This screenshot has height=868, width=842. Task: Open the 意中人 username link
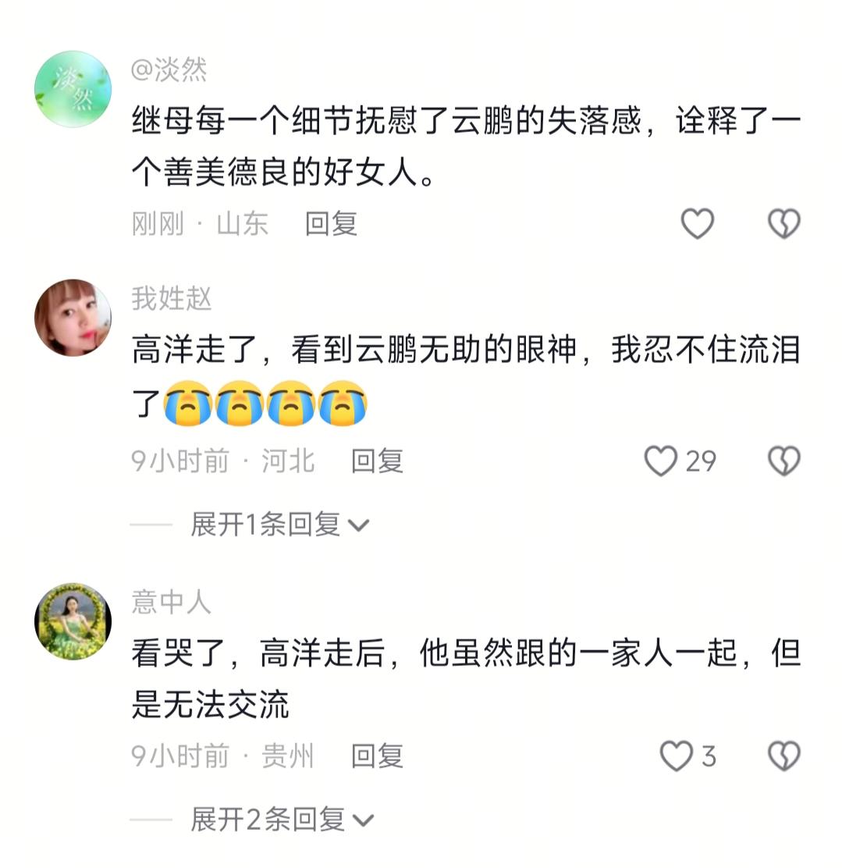coord(171,603)
